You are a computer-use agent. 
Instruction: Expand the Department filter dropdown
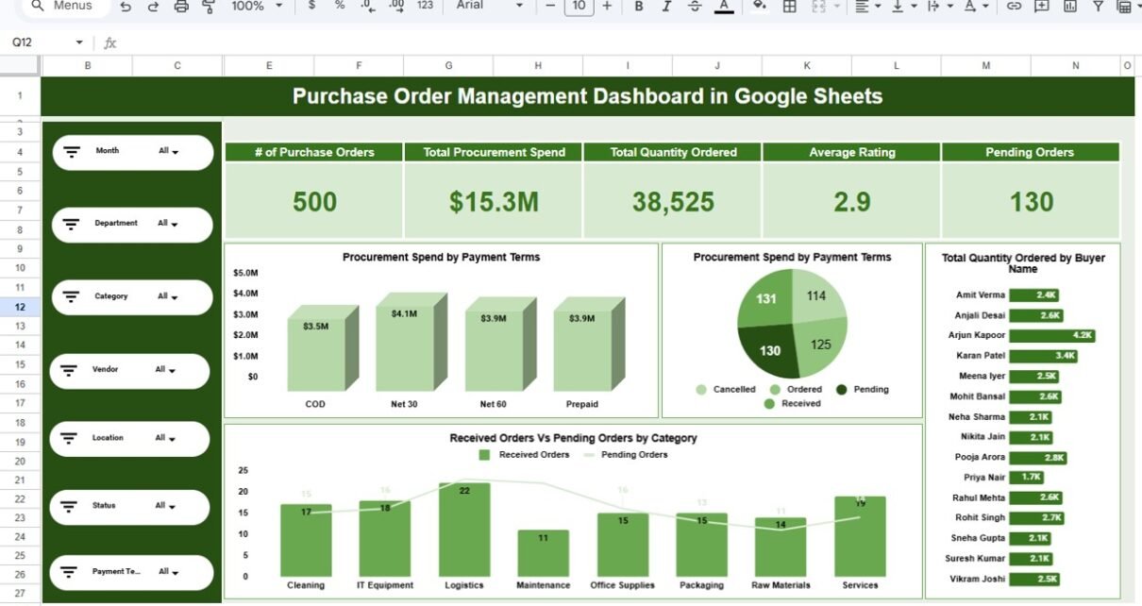pyautogui.click(x=168, y=224)
